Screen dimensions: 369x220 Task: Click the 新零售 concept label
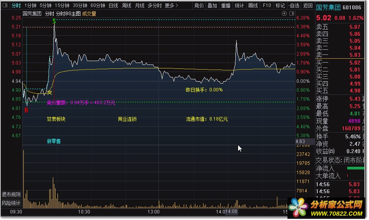54,141
